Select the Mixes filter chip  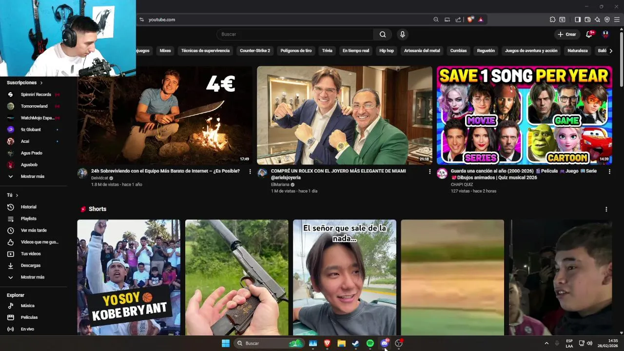click(x=165, y=51)
